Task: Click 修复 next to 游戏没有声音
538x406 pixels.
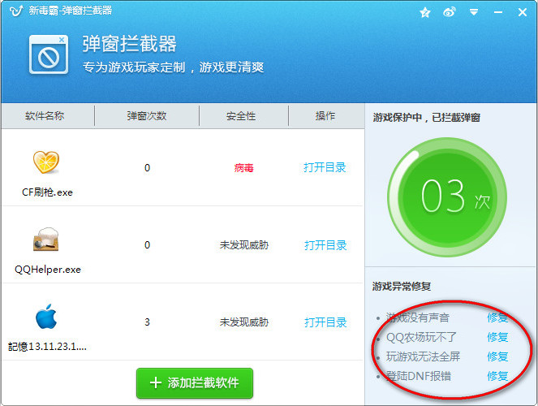Action: pos(497,317)
